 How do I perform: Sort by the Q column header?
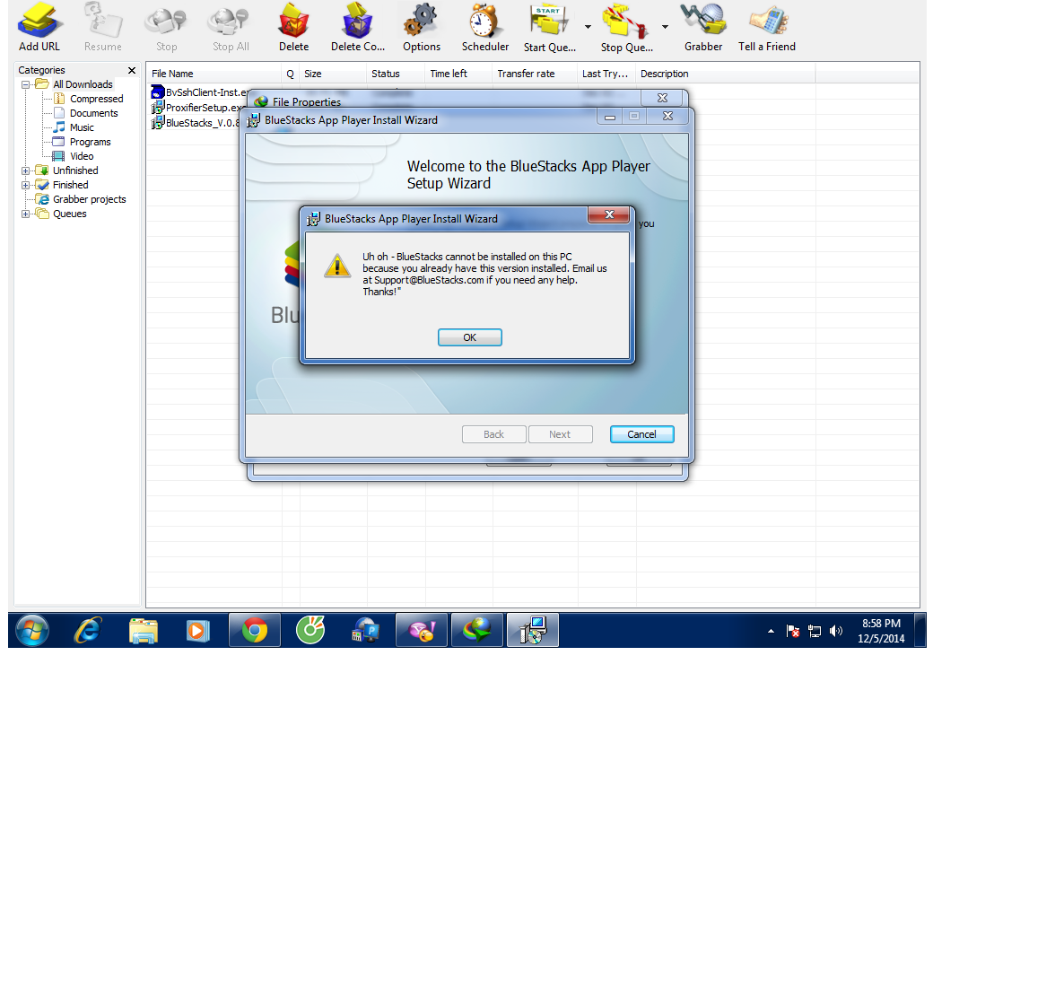pos(291,74)
